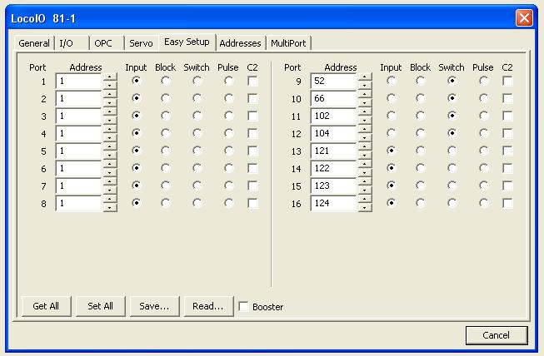
Task: Check the C2 box for Port 1
Action: click(252, 81)
